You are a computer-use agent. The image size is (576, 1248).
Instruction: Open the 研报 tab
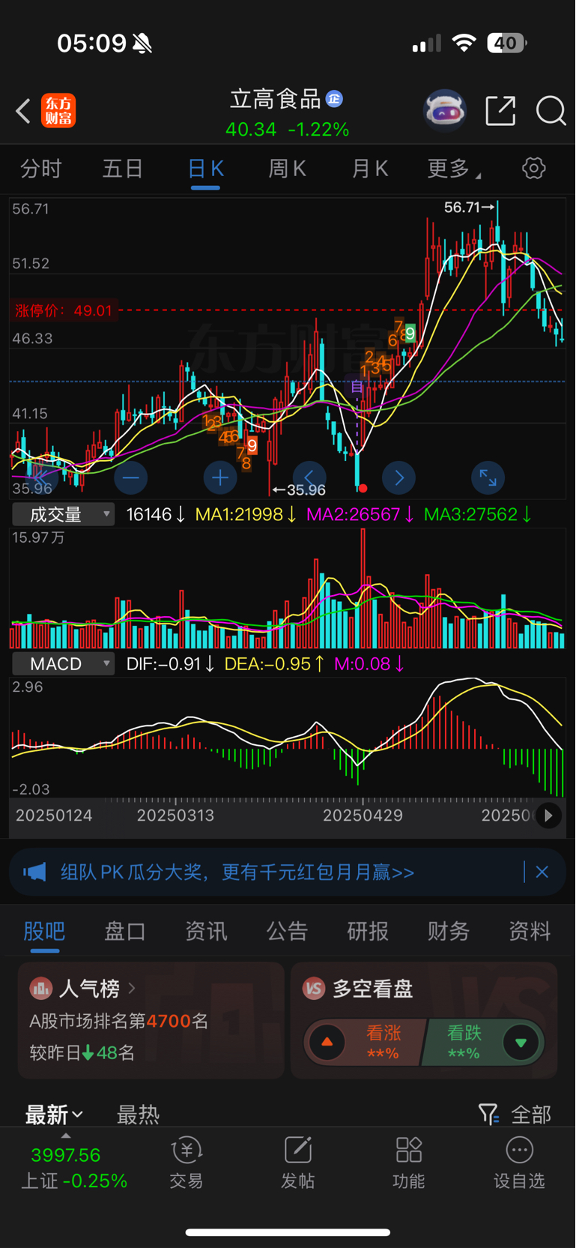[368, 931]
